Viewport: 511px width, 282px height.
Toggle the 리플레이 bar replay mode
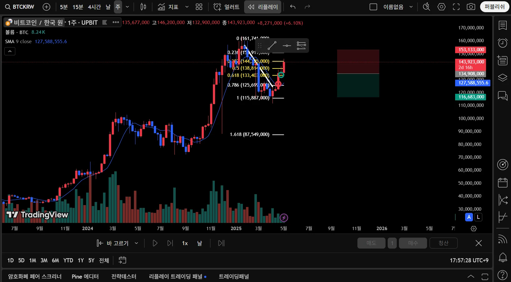pyautogui.click(x=263, y=7)
